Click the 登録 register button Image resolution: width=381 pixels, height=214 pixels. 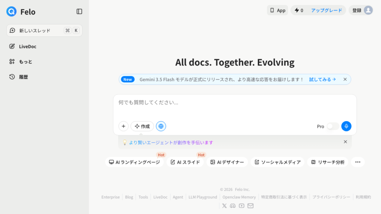[357, 10]
